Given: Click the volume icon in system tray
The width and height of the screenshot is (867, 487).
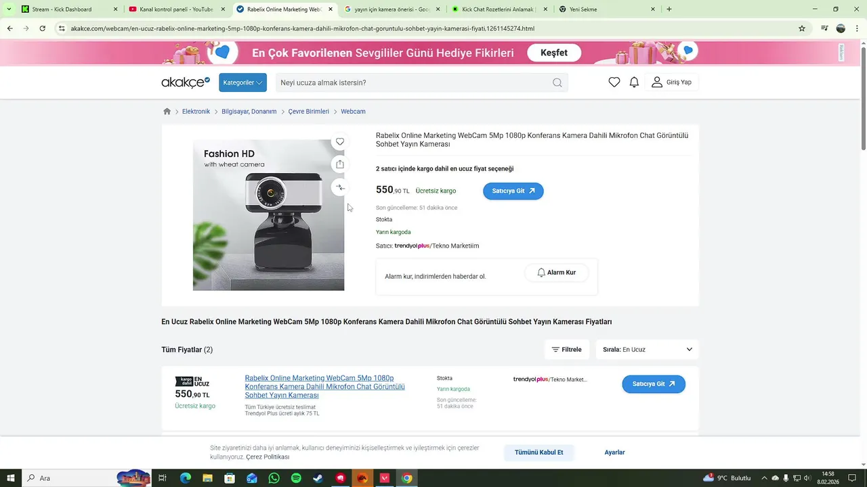Looking at the screenshot, I should pos(809,478).
